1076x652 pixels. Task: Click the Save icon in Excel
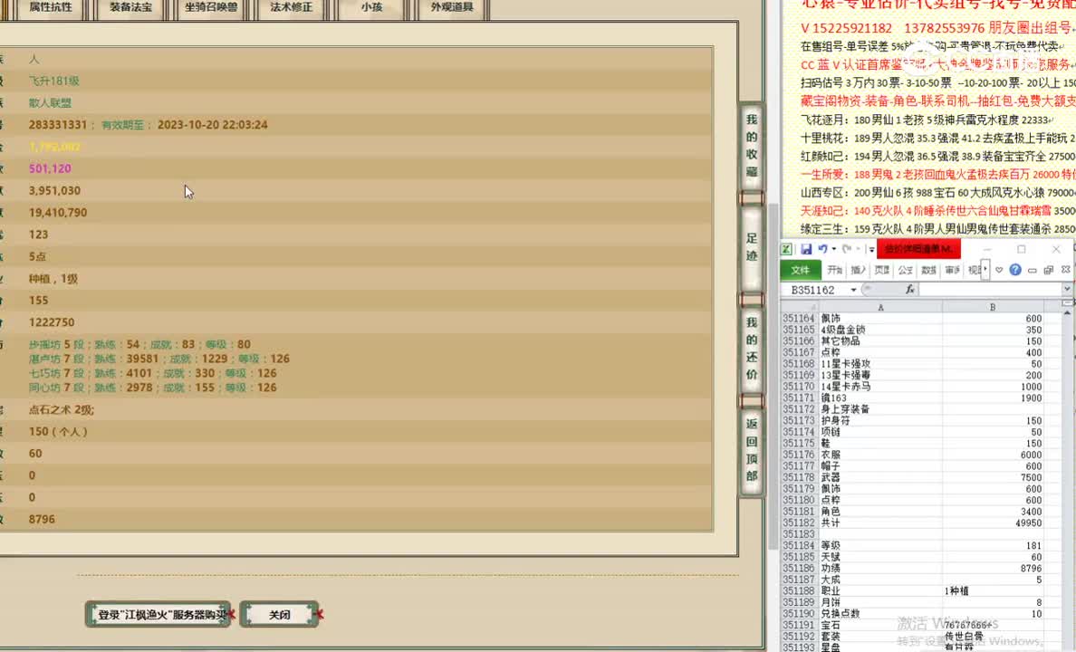(808, 249)
